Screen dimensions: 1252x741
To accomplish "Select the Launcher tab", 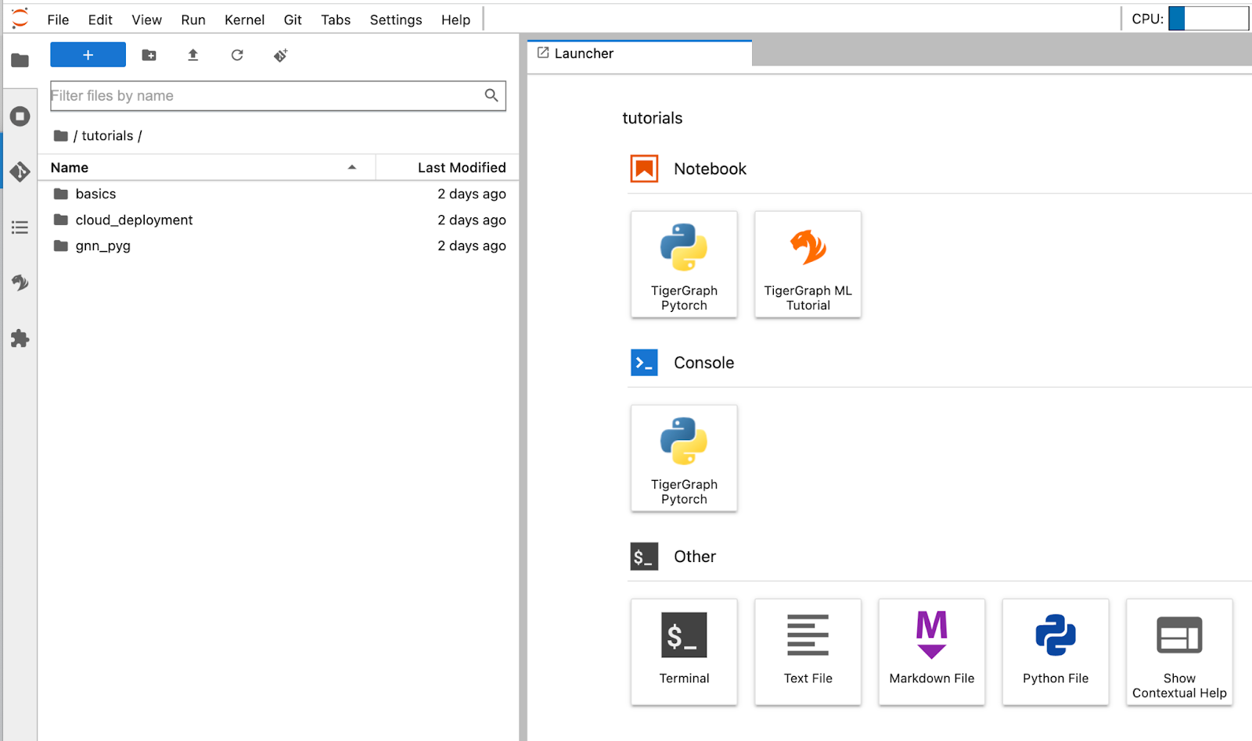I will pos(639,53).
